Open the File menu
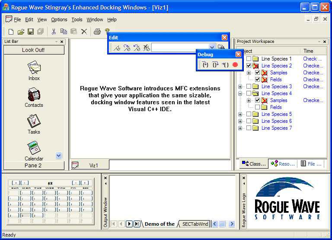Viewport: 332px width, 240px height. click(x=17, y=19)
